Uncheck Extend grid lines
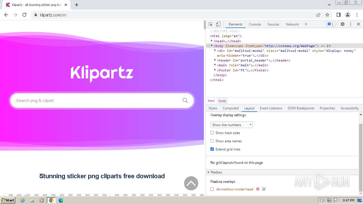The width and height of the screenshot is (363, 204). click(x=212, y=149)
